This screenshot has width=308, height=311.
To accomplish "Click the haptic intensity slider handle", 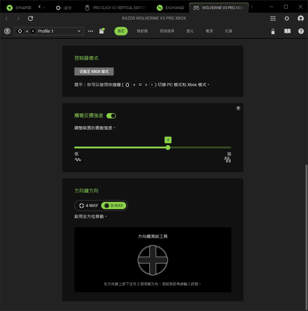I will tap(168, 147).
